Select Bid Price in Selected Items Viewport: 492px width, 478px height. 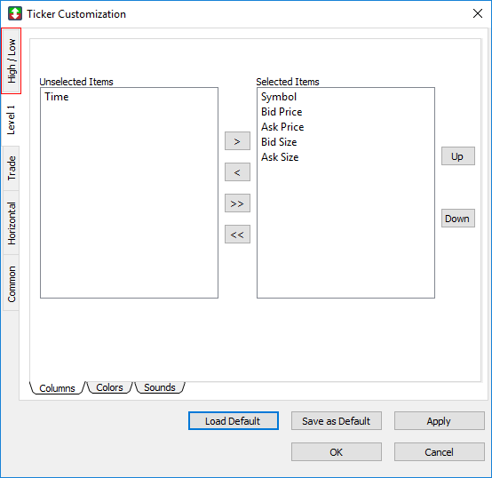[282, 112]
